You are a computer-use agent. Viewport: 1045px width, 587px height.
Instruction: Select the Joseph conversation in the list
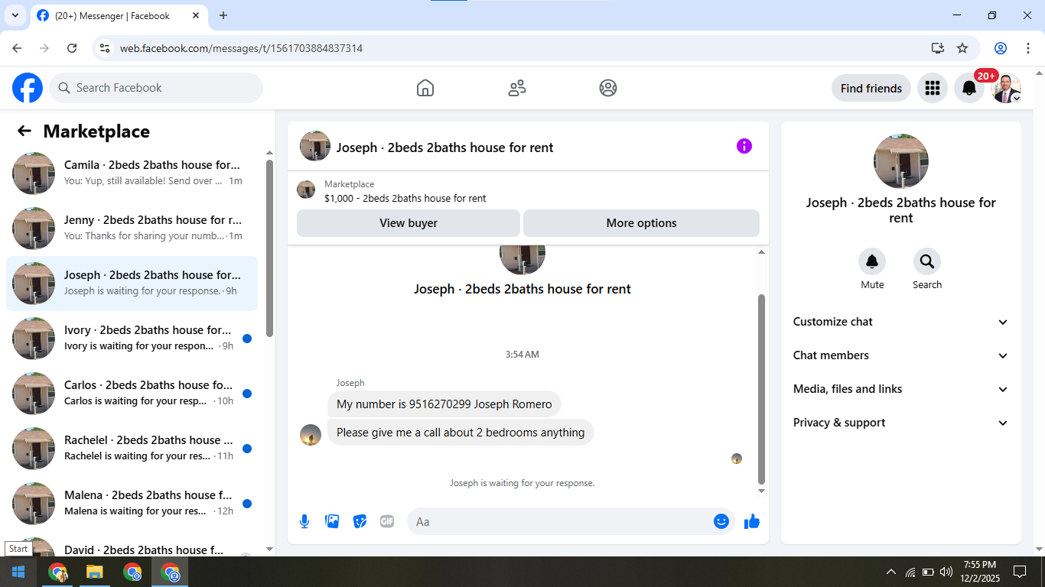[132, 284]
